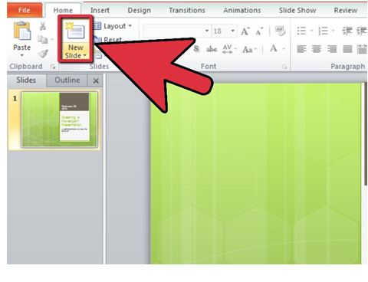Image resolution: width=368 pixels, height=282 pixels.
Task: Select the Cut scissors icon
Action: click(x=43, y=26)
